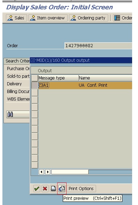Click the Message type column header

[58, 78]
